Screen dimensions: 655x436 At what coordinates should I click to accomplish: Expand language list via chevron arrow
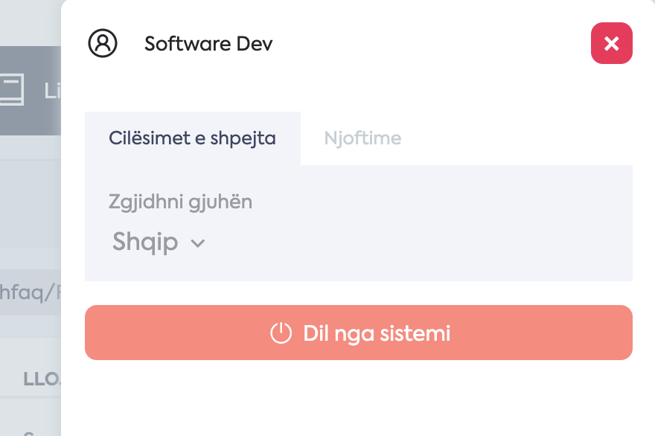(197, 243)
